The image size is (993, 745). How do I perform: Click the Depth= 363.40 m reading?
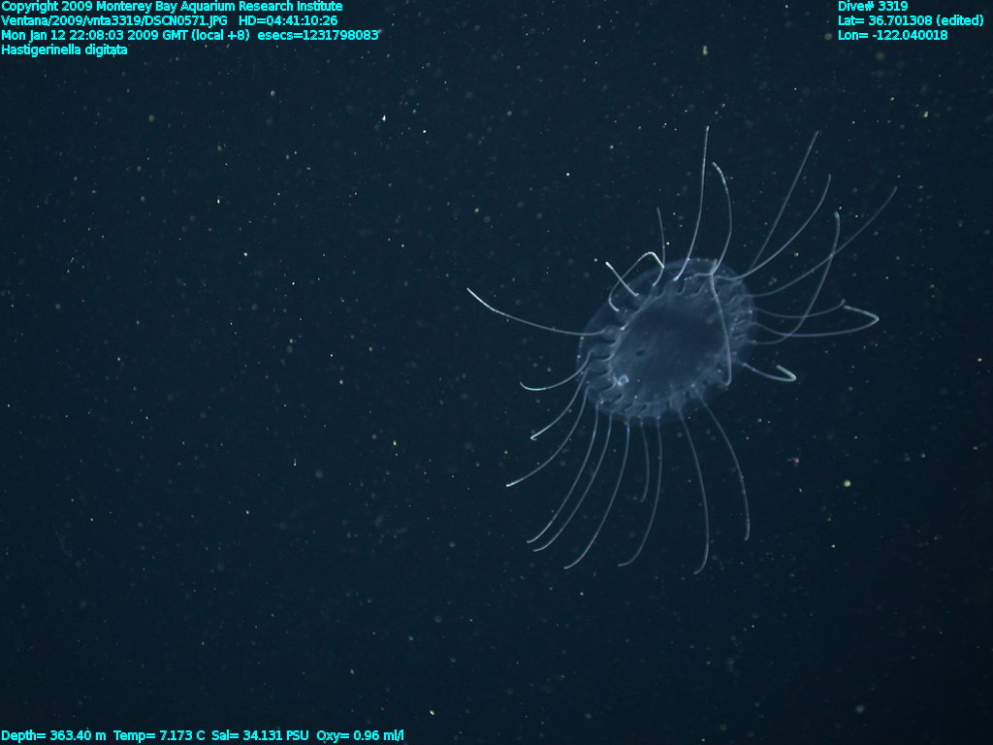click(53, 736)
